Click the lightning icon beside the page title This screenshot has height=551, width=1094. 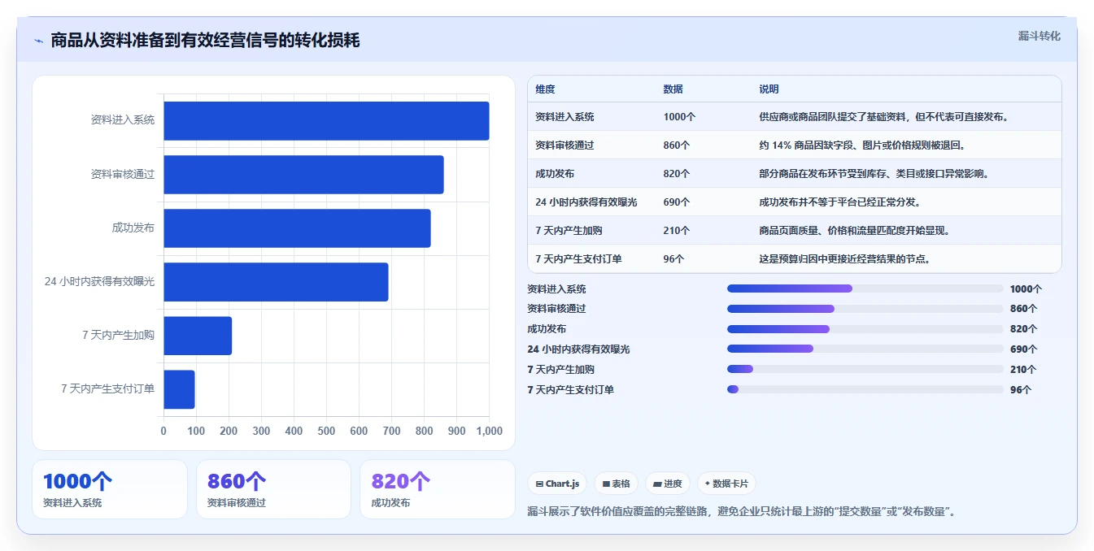39,41
